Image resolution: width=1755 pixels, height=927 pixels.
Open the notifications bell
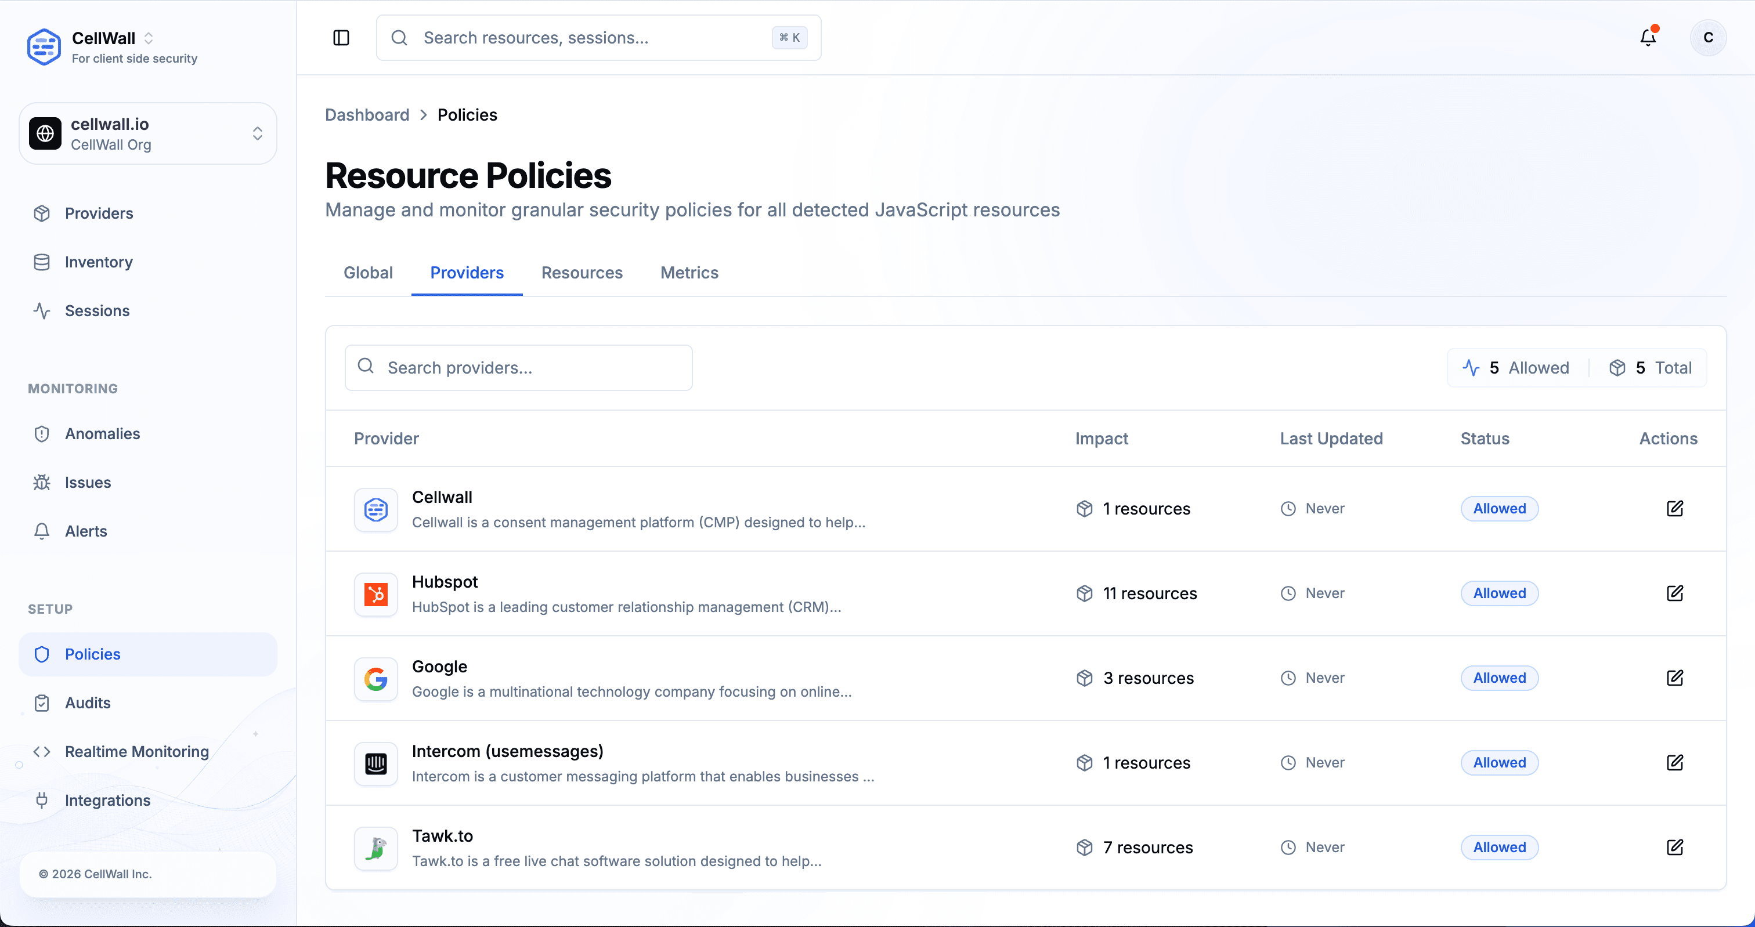click(1648, 38)
